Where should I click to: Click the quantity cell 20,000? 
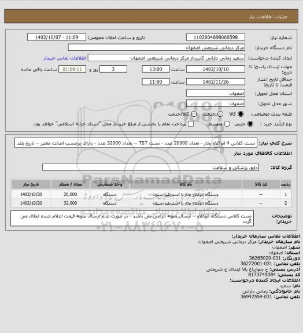(71, 194)
